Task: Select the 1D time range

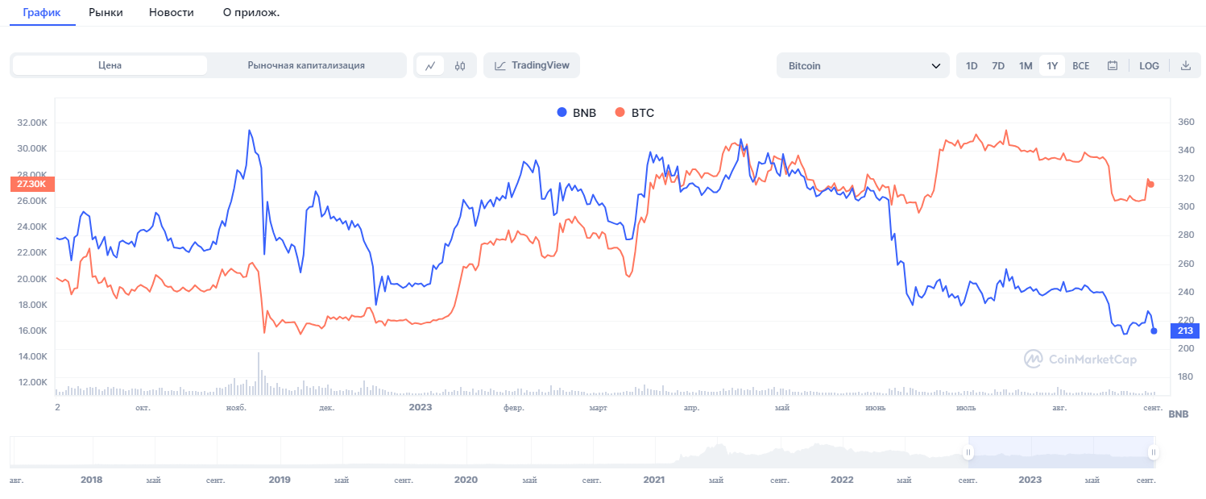Action: pyautogui.click(x=972, y=65)
